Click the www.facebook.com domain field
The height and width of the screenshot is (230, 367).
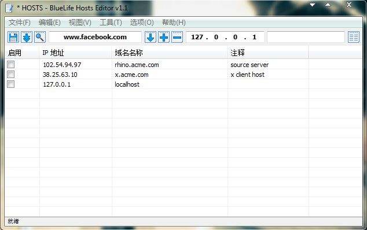95,37
